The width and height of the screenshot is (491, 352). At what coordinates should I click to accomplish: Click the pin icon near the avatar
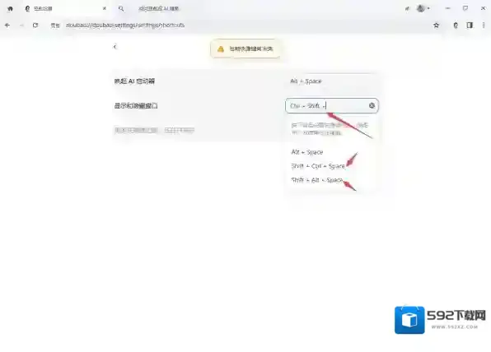pos(407,9)
